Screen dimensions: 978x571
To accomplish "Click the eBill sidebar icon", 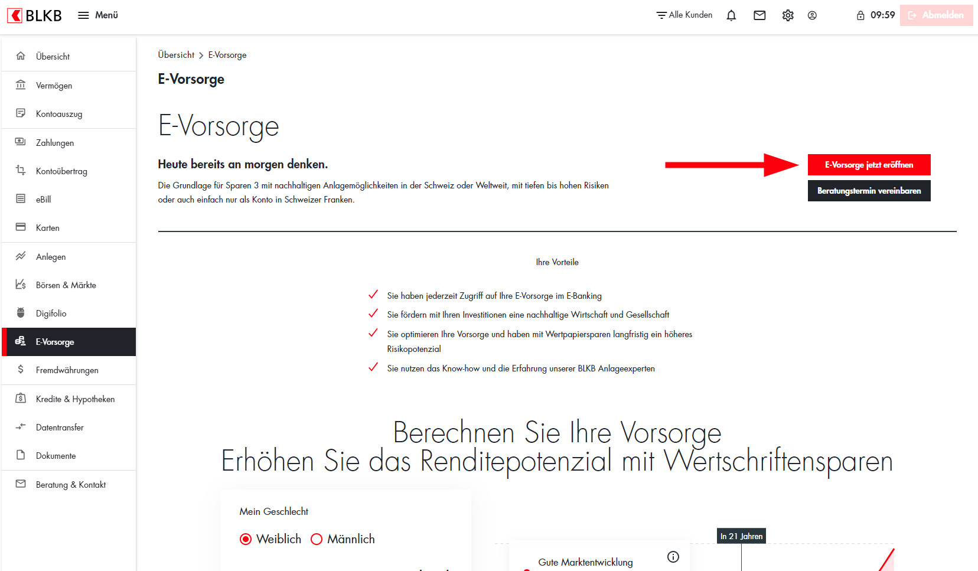I will pos(21,199).
